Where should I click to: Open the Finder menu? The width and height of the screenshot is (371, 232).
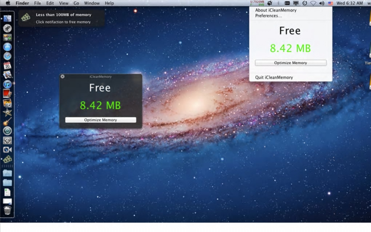(x=22, y=3)
